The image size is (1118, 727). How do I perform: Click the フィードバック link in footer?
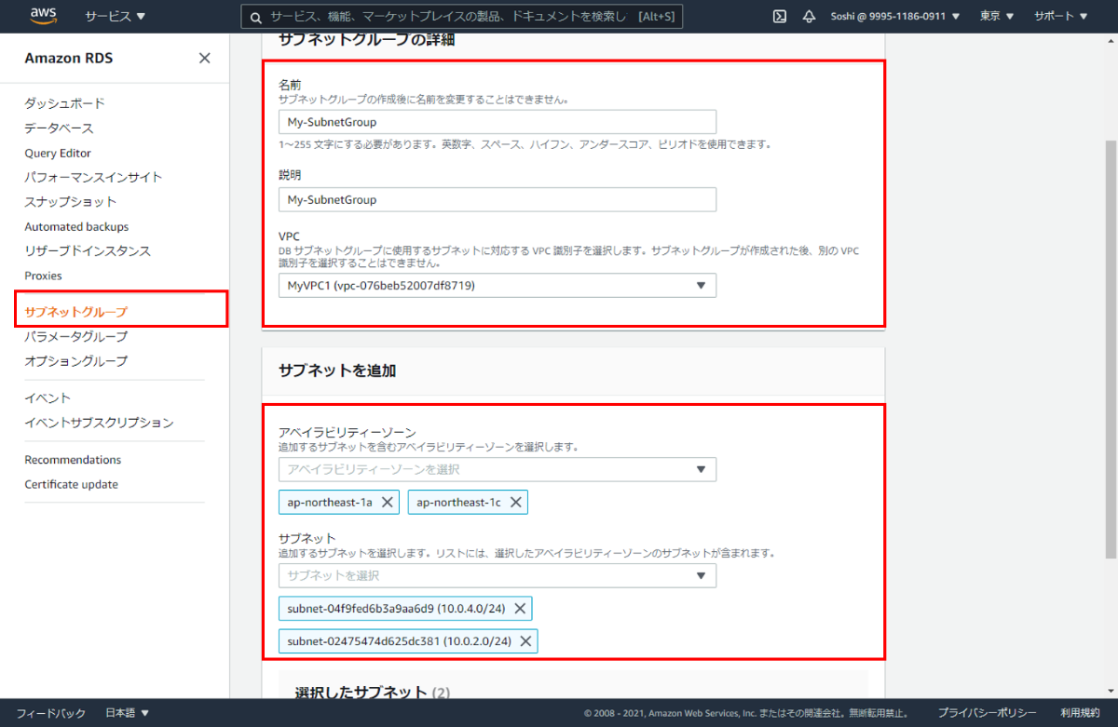tap(51, 713)
